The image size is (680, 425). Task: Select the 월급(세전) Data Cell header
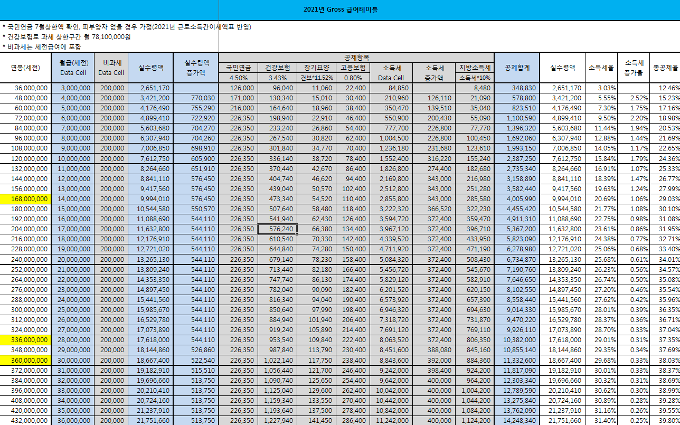coord(73,68)
